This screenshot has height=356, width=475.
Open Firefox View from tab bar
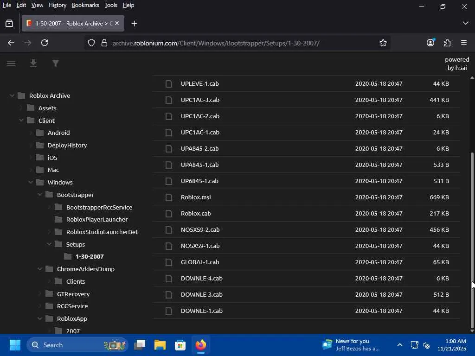[x=9, y=23]
